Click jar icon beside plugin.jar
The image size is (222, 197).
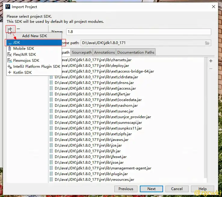click(x=51, y=174)
